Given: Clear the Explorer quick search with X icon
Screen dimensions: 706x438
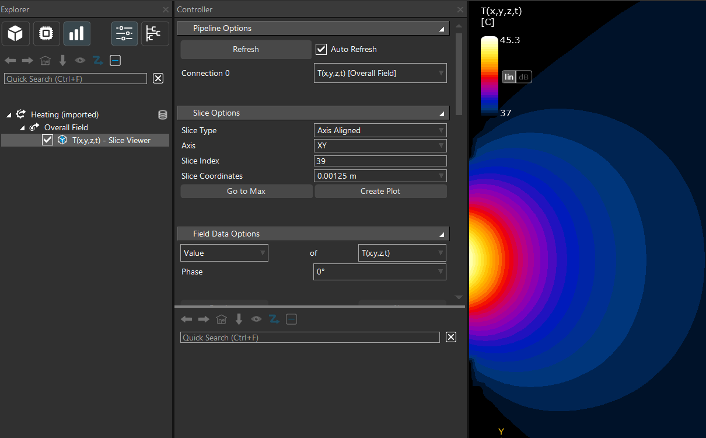Looking at the screenshot, I should [158, 79].
